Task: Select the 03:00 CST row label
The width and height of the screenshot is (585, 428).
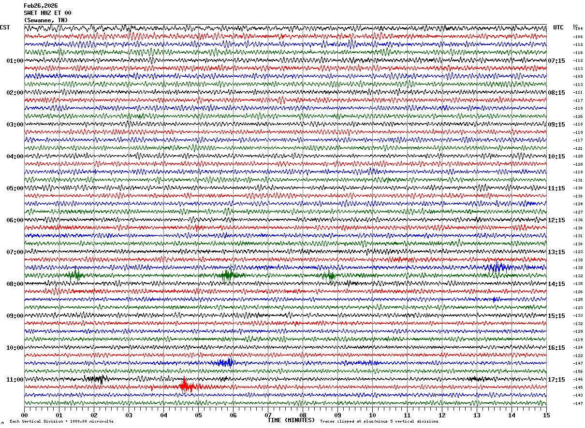Action: click(x=15, y=125)
